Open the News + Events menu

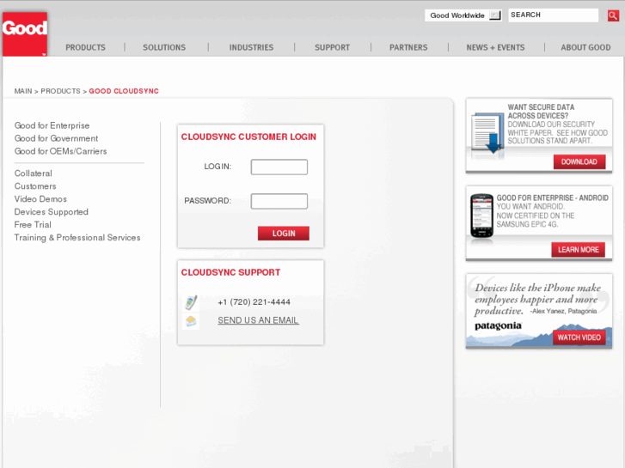coord(495,47)
